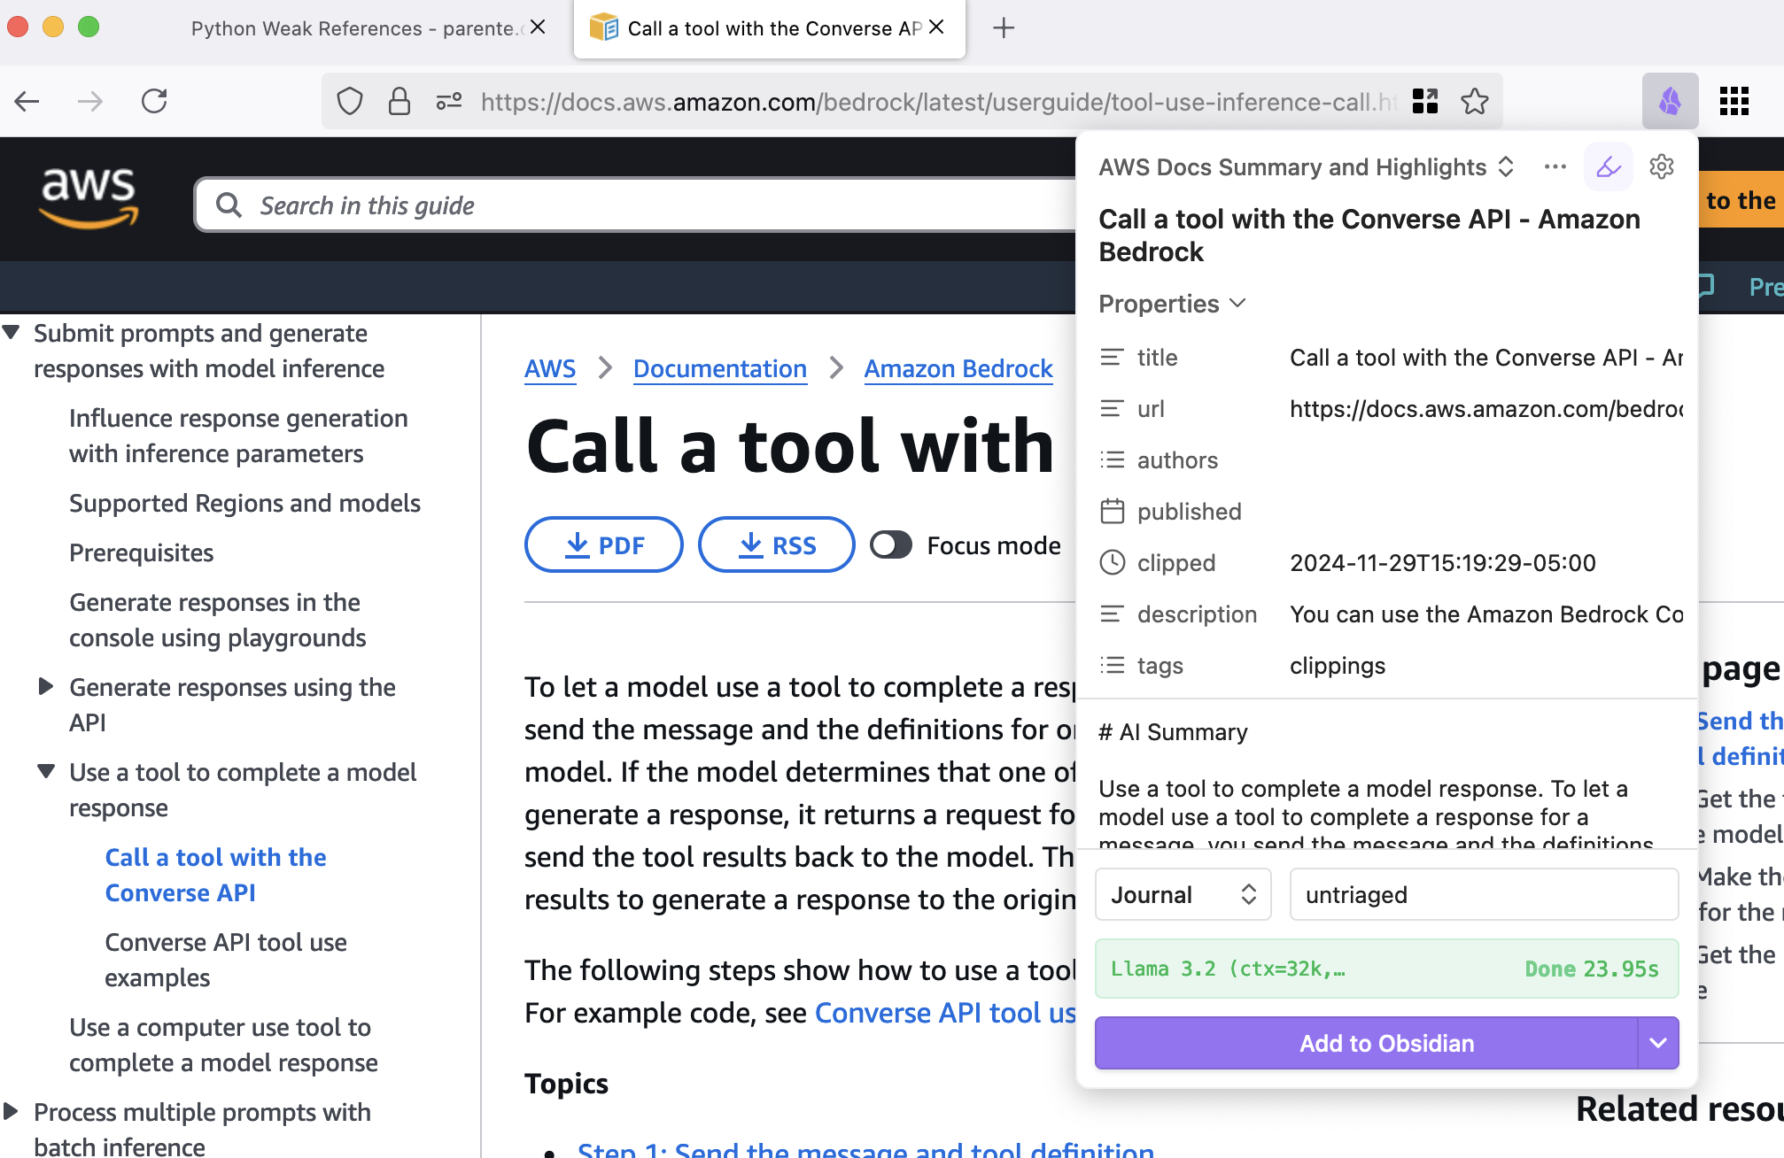Click the published calendar icon
Viewport: 1784px width, 1158px height.
point(1113,512)
